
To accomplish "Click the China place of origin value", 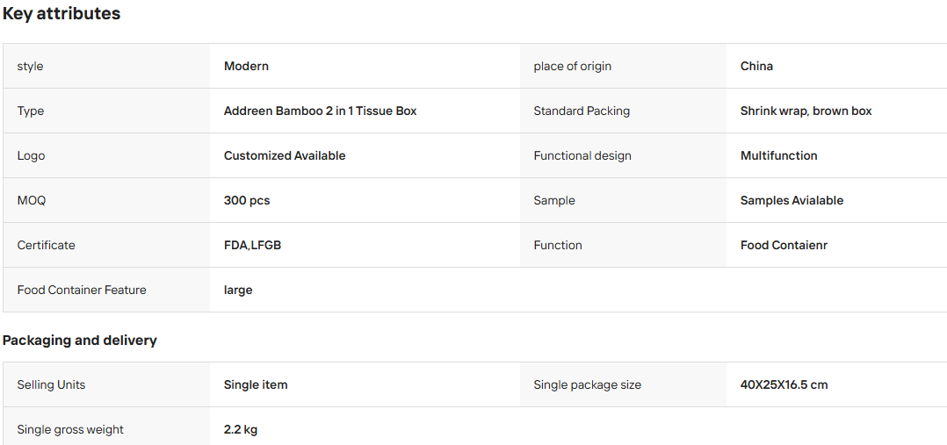I will point(756,67).
